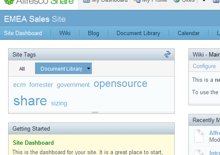Open the Sites menu dropdown arrow
This screenshot has width=220, height=155.
pyautogui.click(x=204, y=1)
